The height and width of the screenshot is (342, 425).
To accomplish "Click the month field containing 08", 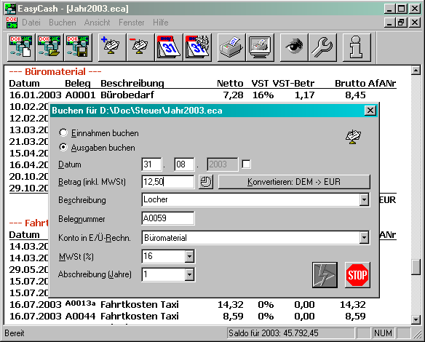I will point(184,164).
